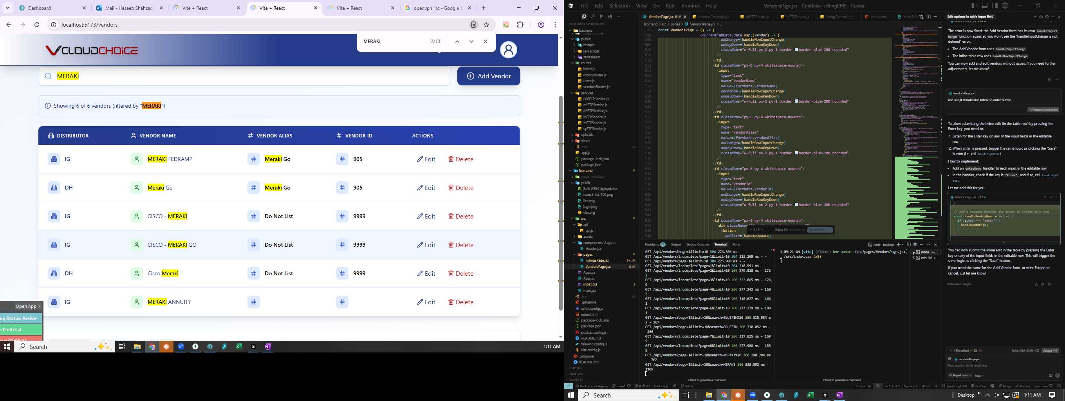Click border-blue-200 color swatch on line 530
The image size is (1065, 401).
point(796,153)
